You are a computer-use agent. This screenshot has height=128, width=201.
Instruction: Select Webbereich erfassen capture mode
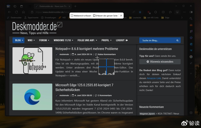click(81, 15)
